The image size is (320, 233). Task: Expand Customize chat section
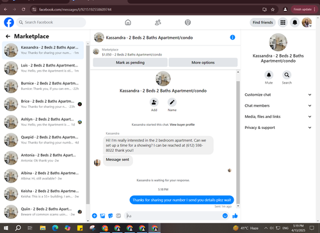[x=278, y=94]
